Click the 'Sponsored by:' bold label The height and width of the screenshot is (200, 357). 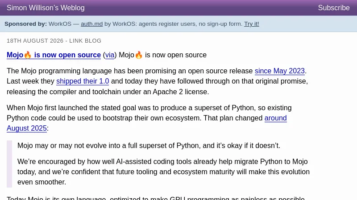click(25, 24)
